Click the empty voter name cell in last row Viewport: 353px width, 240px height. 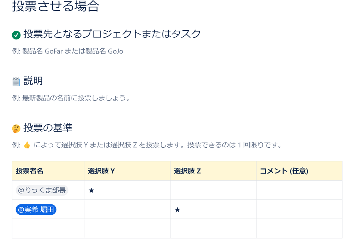pyautogui.click(x=48, y=228)
